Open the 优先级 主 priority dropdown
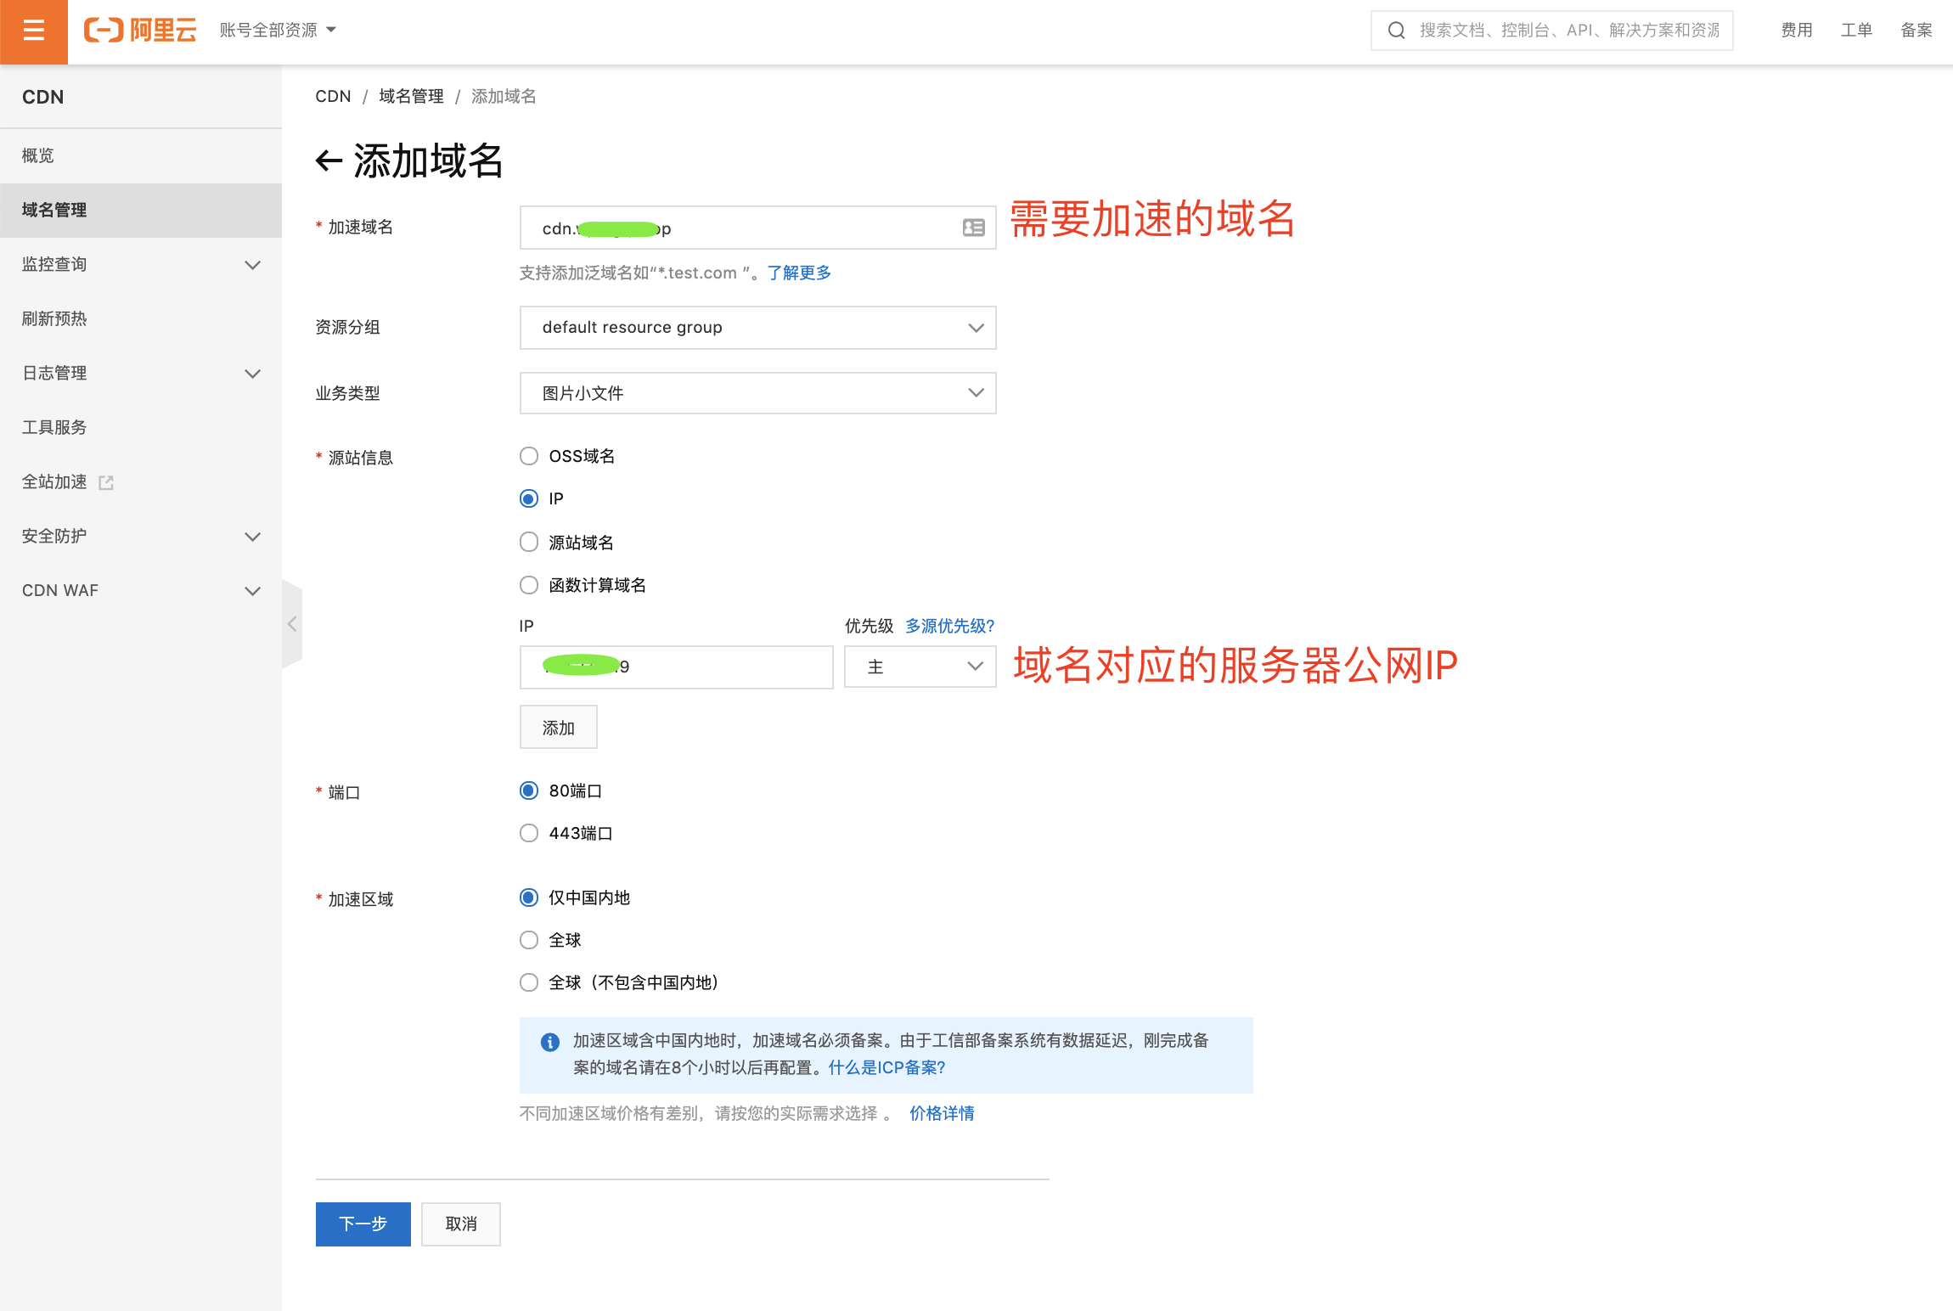This screenshot has height=1311, width=1953. (920, 667)
